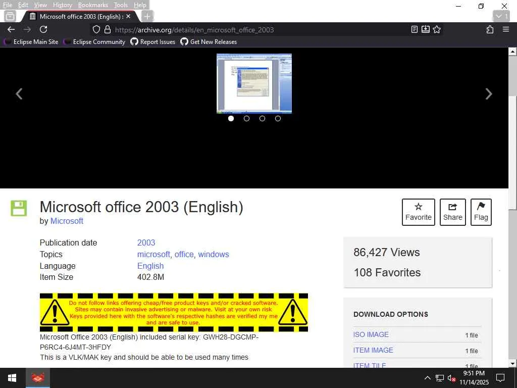The image size is (517, 388).
Task: Open the Help menu
Action: coord(140,5)
